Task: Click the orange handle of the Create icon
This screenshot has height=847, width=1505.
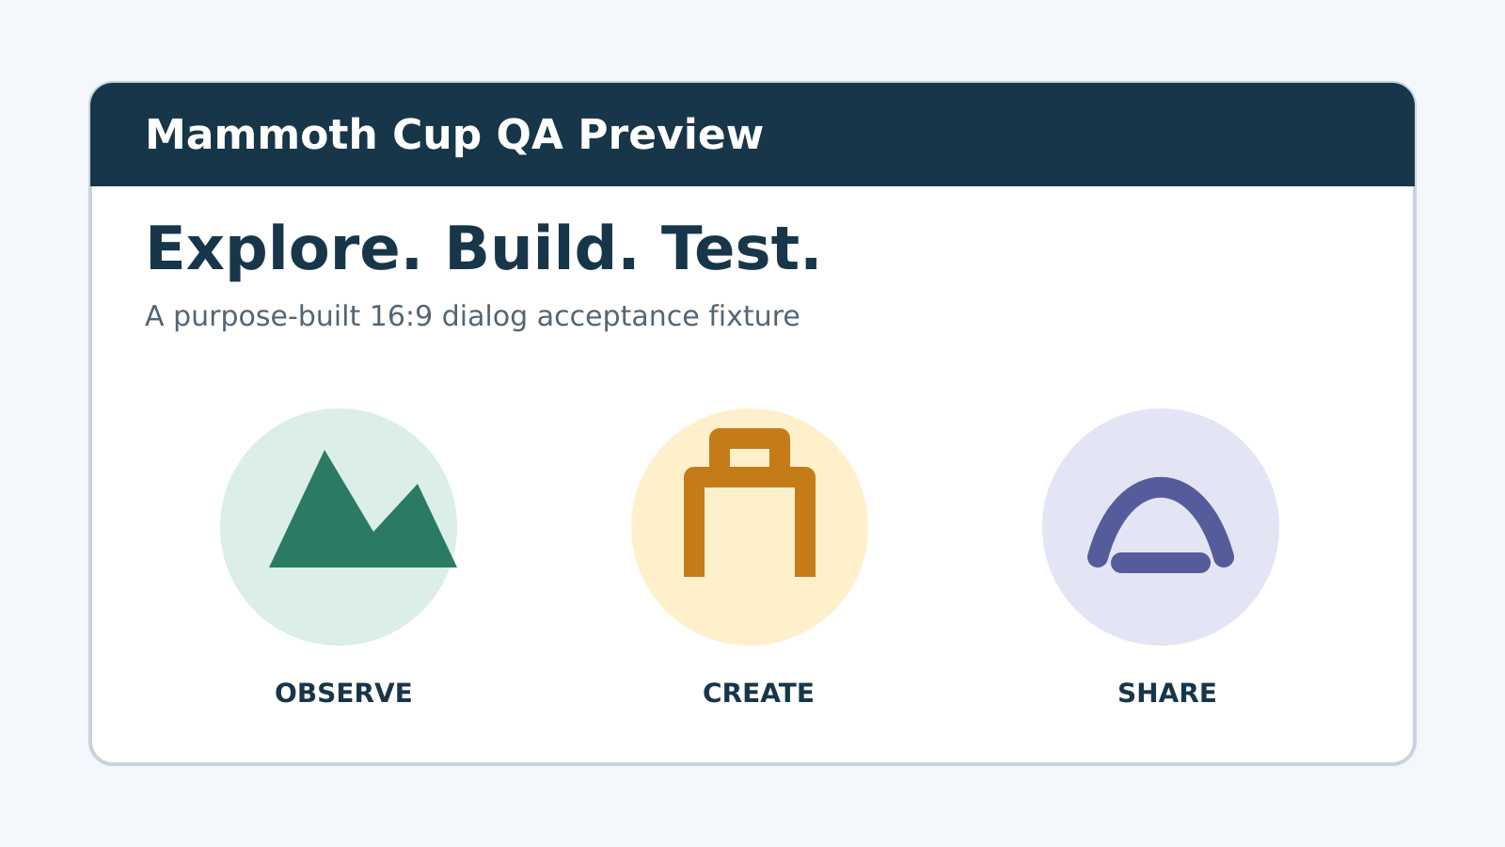Action: [x=750, y=448]
